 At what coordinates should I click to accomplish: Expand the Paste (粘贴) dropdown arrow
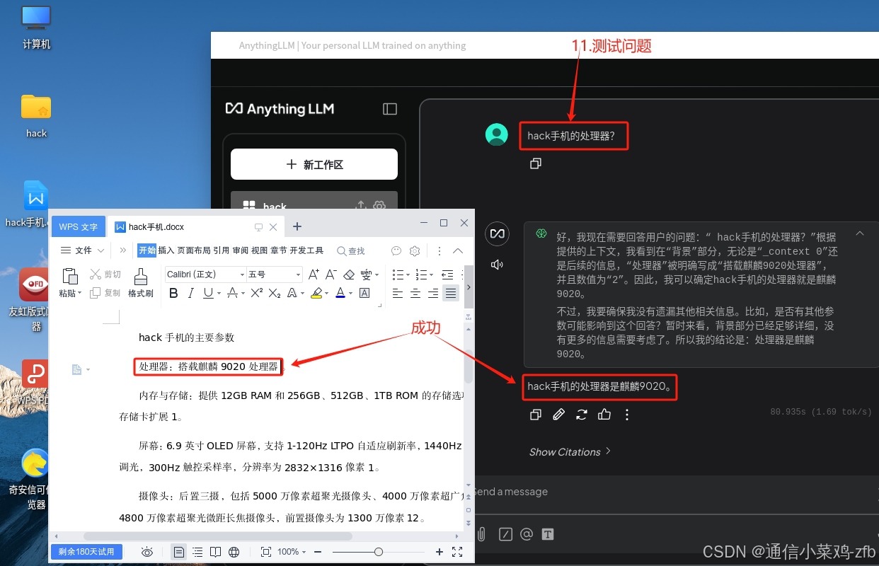click(80, 293)
